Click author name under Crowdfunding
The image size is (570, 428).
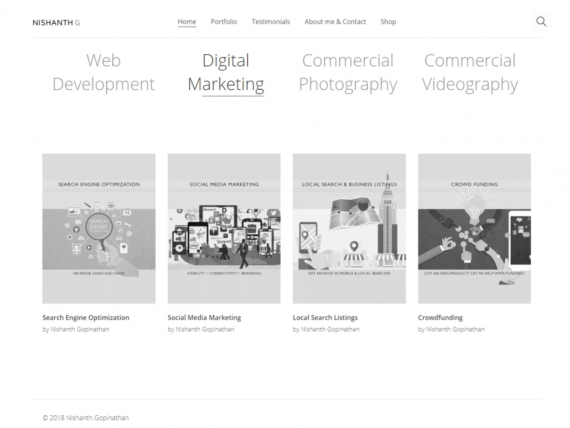coord(455,329)
